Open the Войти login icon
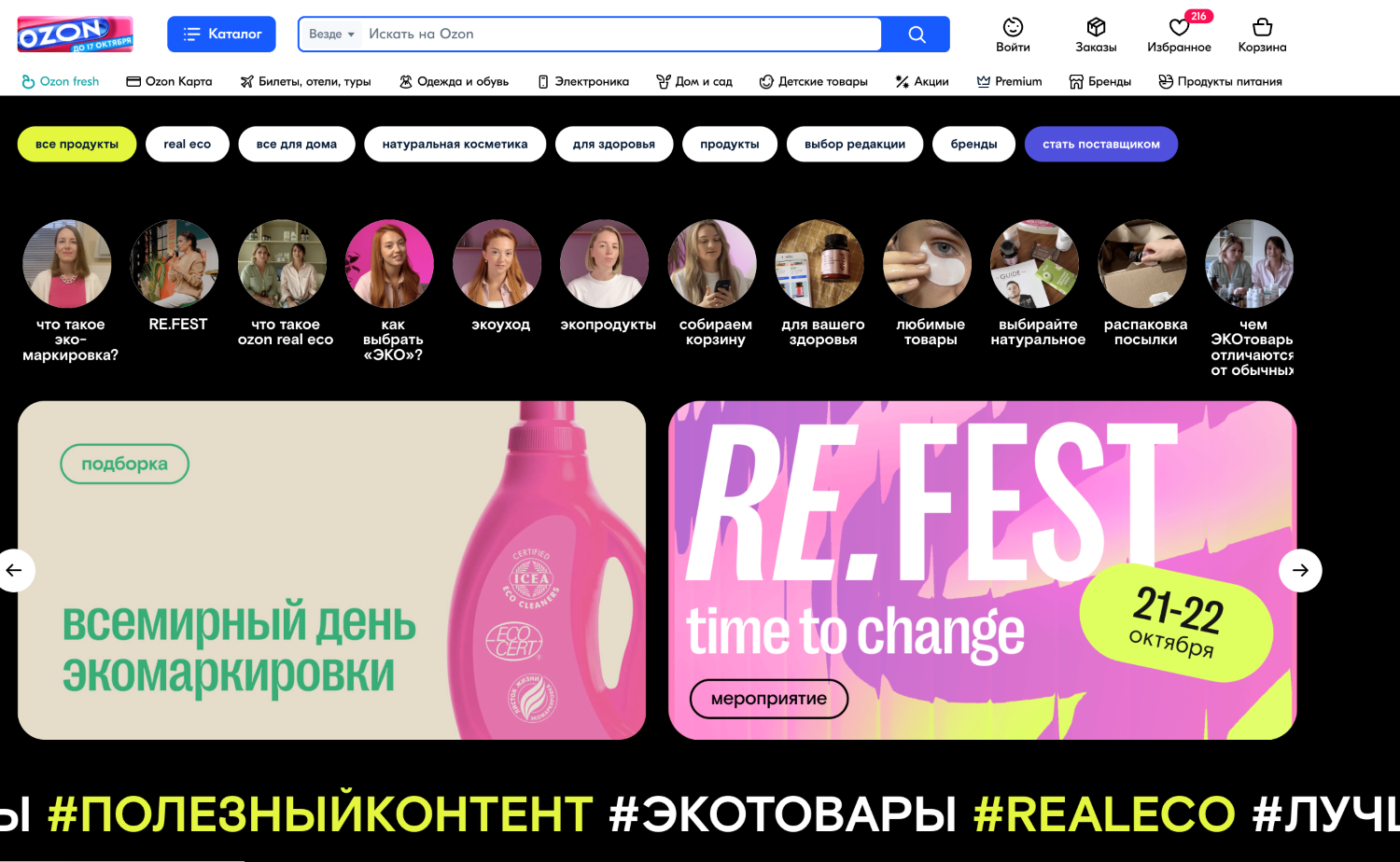This screenshot has height=862, width=1400. tap(1013, 35)
